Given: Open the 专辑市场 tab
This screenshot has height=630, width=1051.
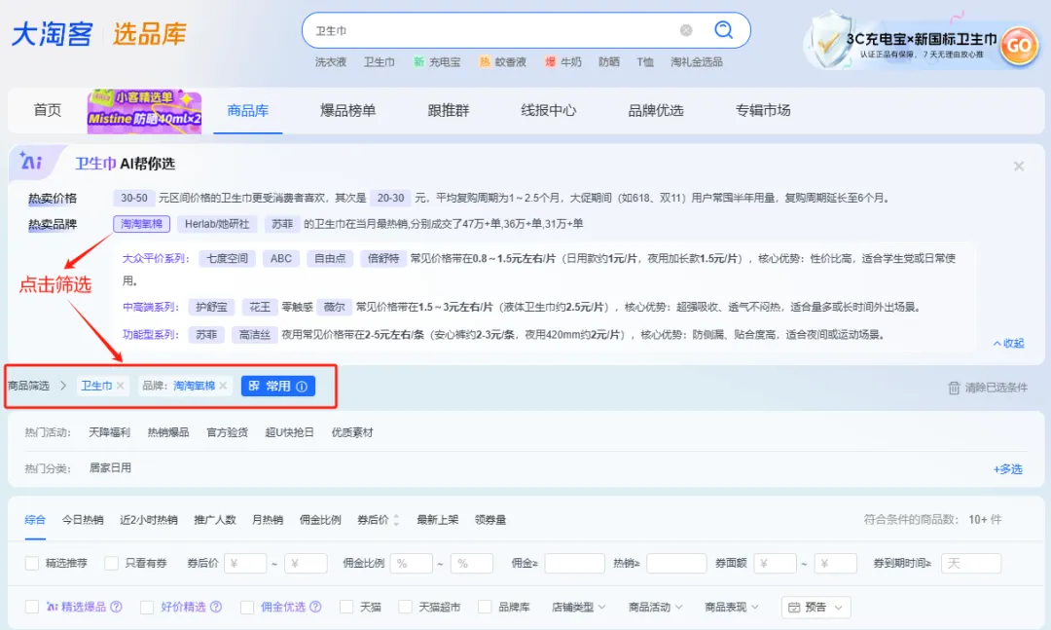Looking at the screenshot, I should pyautogui.click(x=763, y=111).
